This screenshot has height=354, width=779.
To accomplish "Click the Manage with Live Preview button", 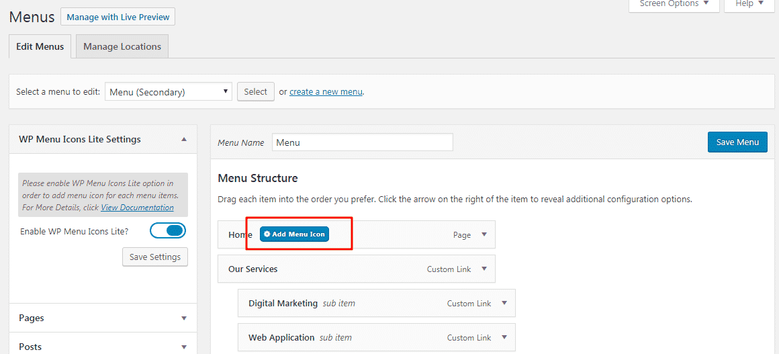I will [118, 17].
